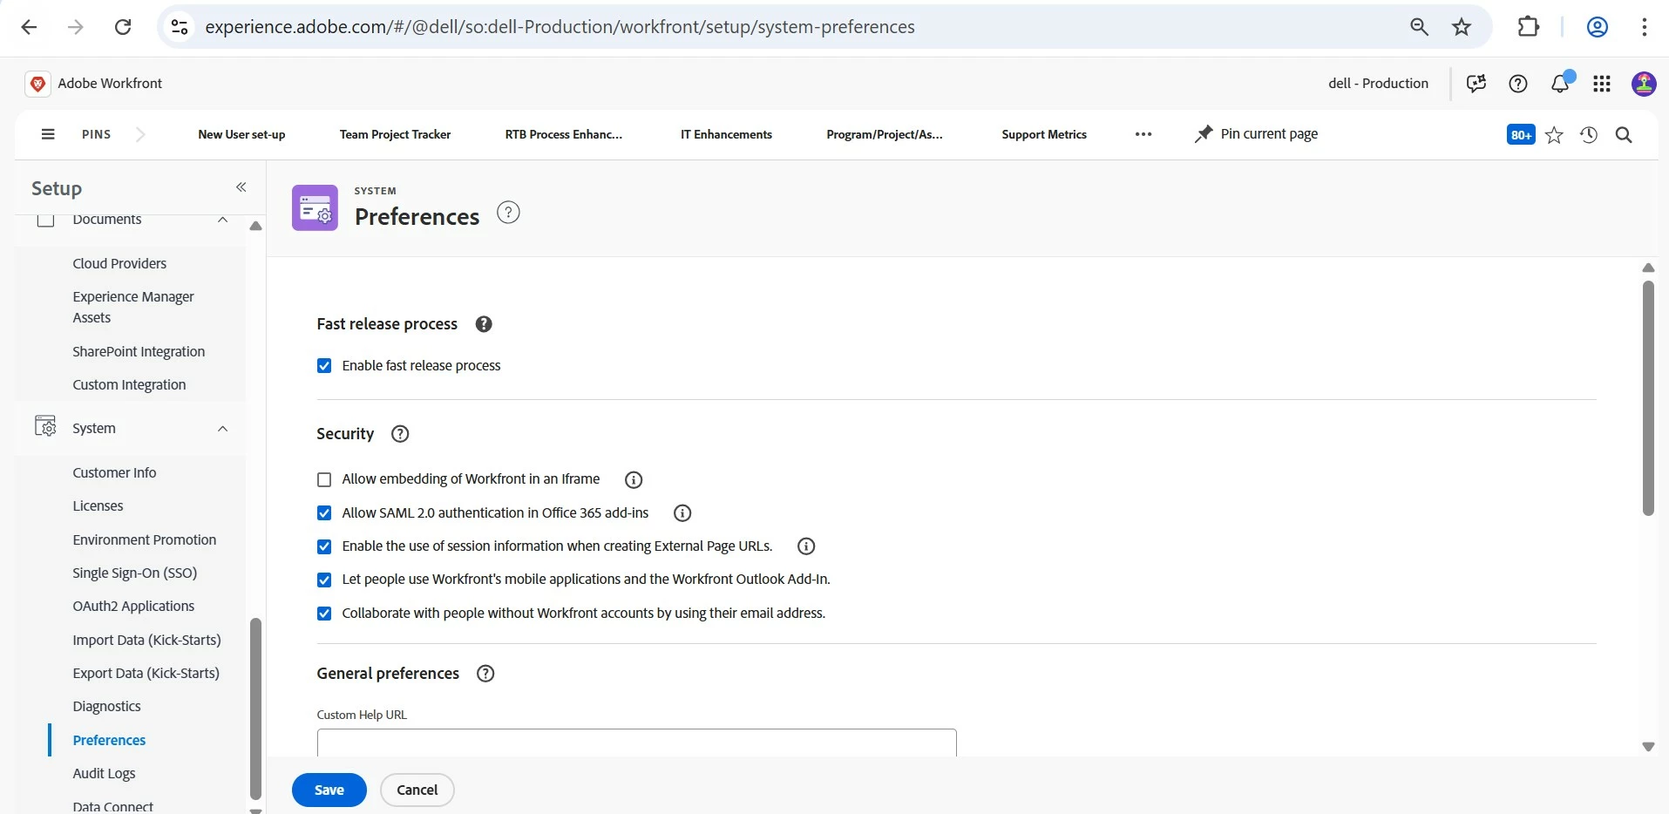Open the notifications bell

[x=1560, y=84]
